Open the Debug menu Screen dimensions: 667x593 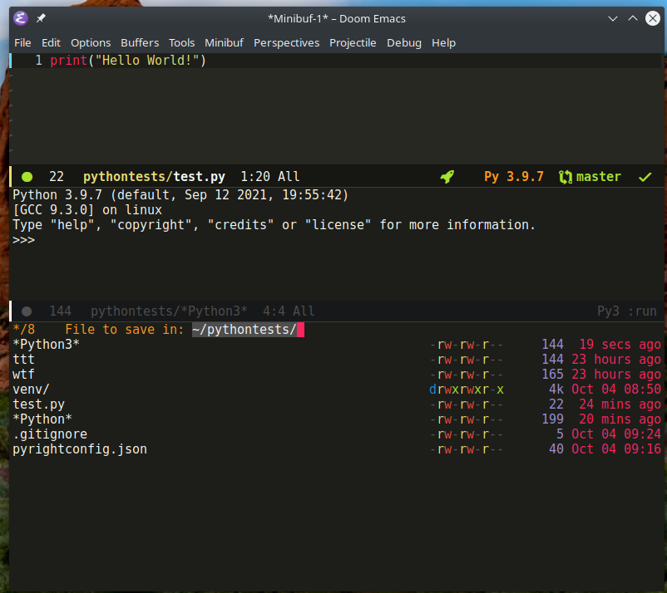pyautogui.click(x=404, y=43)
